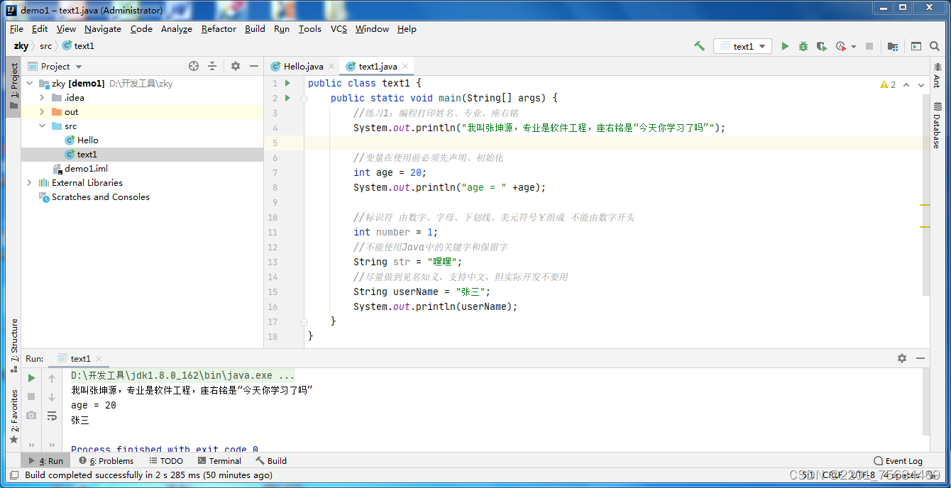Rerun the program in the Run panel
This screenshot has height=488, width=951.
click(x=31, y=378)
